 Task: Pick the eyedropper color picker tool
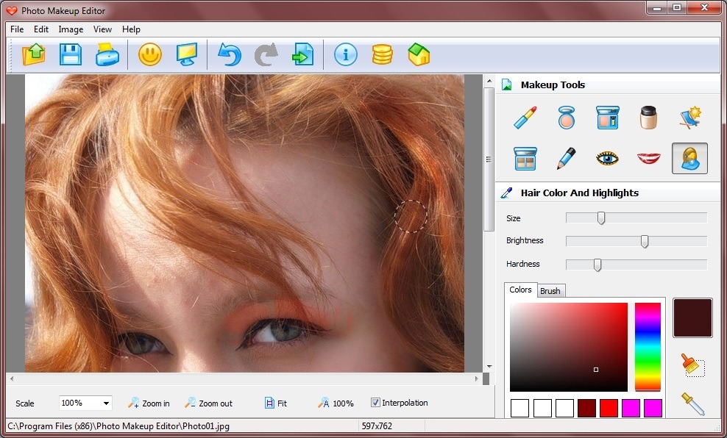point(692,403)
